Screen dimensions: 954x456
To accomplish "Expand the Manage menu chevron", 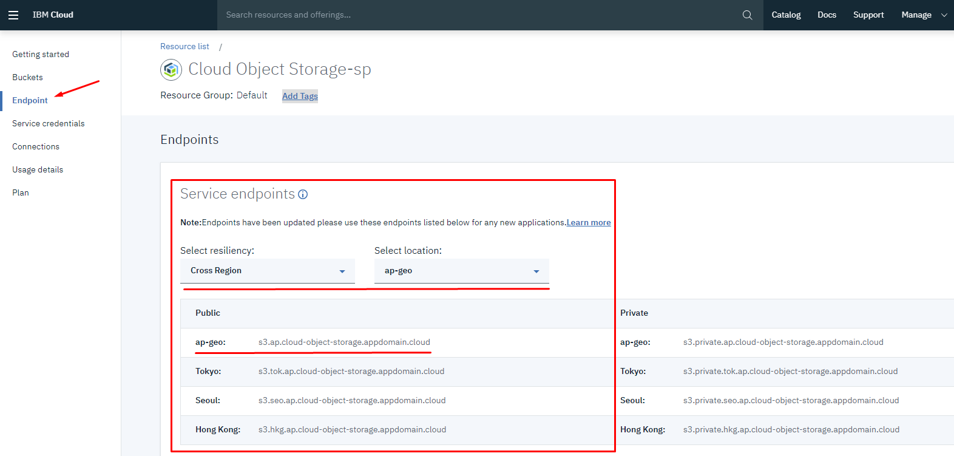I will point(944,15).
